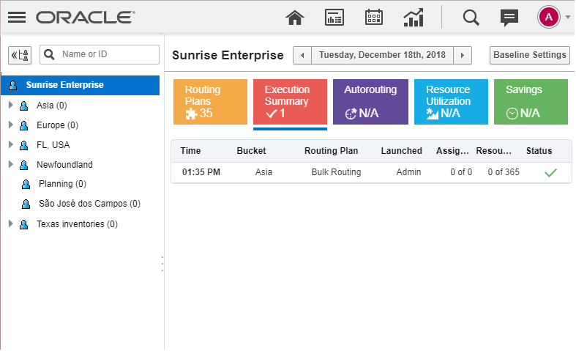Expand the Texas inventories node
This screenshot has width=576, height=351.
coord(11,224)
